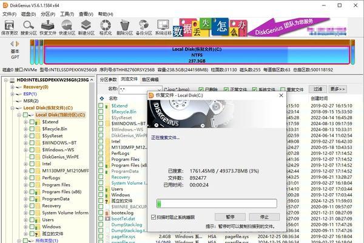Image resolution: width=364 pixels, height=243 pixels.
Task: Click the 孤立的文件 question-mark icon in file list
Action: click(x=107, y=201)
